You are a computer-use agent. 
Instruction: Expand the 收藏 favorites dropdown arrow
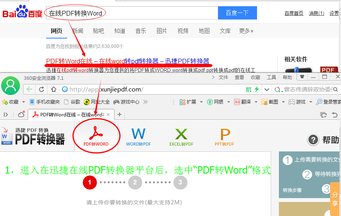(x=23, y=102)
